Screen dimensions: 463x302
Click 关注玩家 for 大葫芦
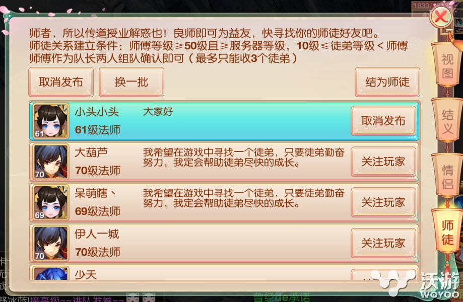(383, 162)
